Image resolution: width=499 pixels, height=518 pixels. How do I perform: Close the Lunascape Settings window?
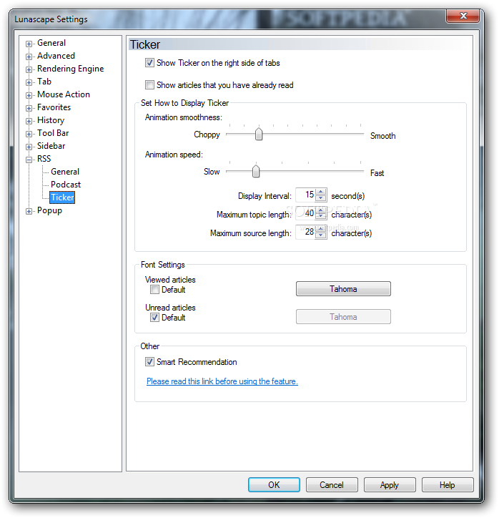[463, 16]
